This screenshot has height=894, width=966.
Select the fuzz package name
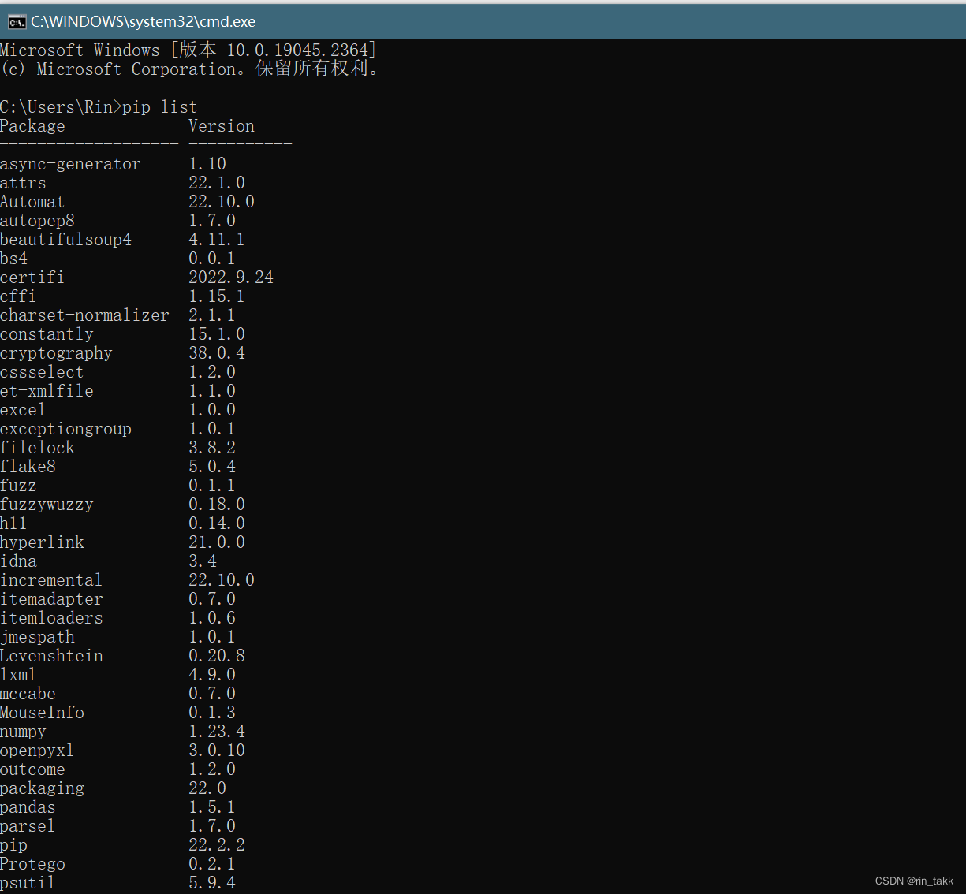[18, 486]
